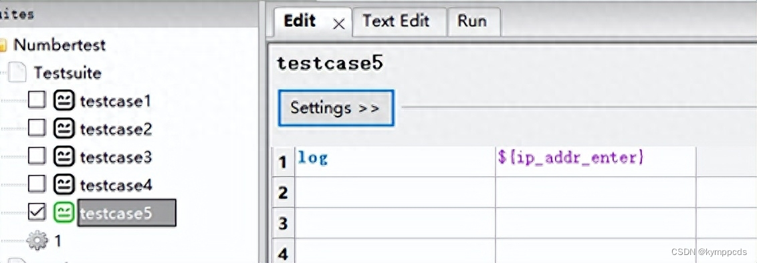
Task: Select row header 3 in grid
Action: (x=284, y=223)
